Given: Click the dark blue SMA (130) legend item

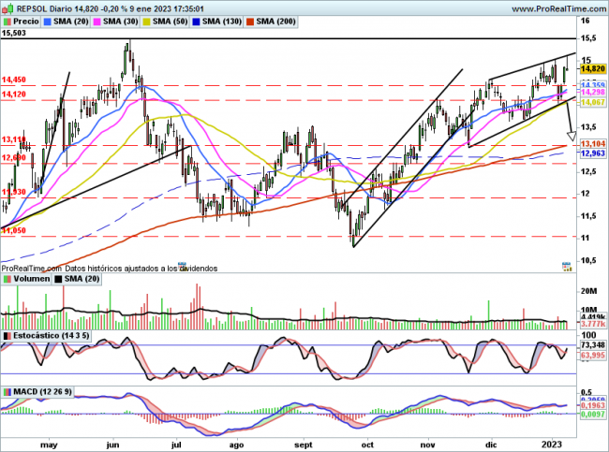Looking at the screenshot, I should (x=219, y=20).
